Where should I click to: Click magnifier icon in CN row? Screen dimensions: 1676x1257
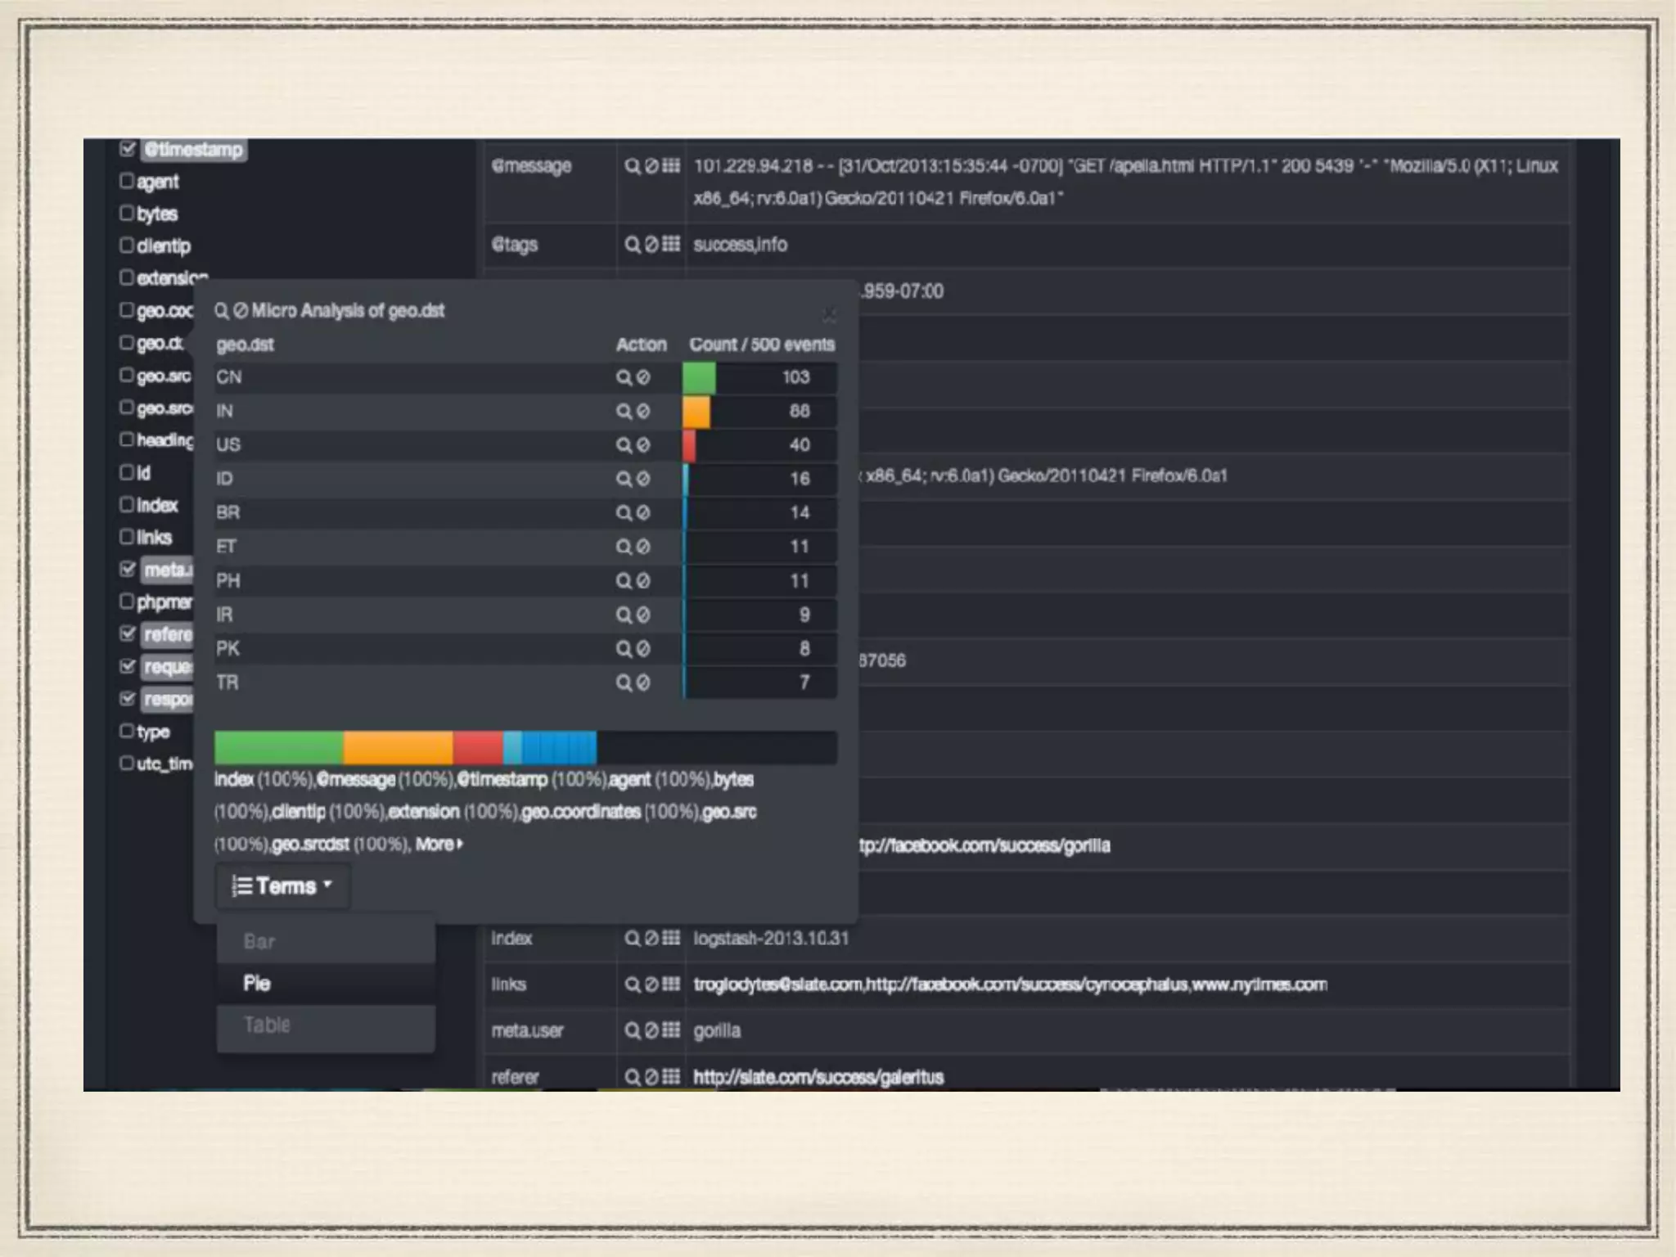624,377
